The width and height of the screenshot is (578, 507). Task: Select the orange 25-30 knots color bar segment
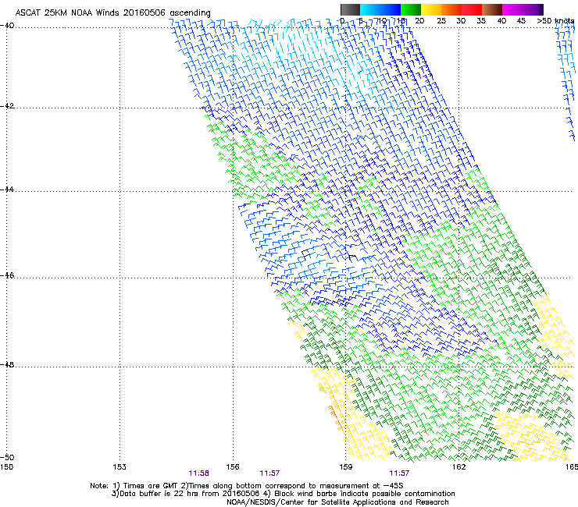pos(451,9)
